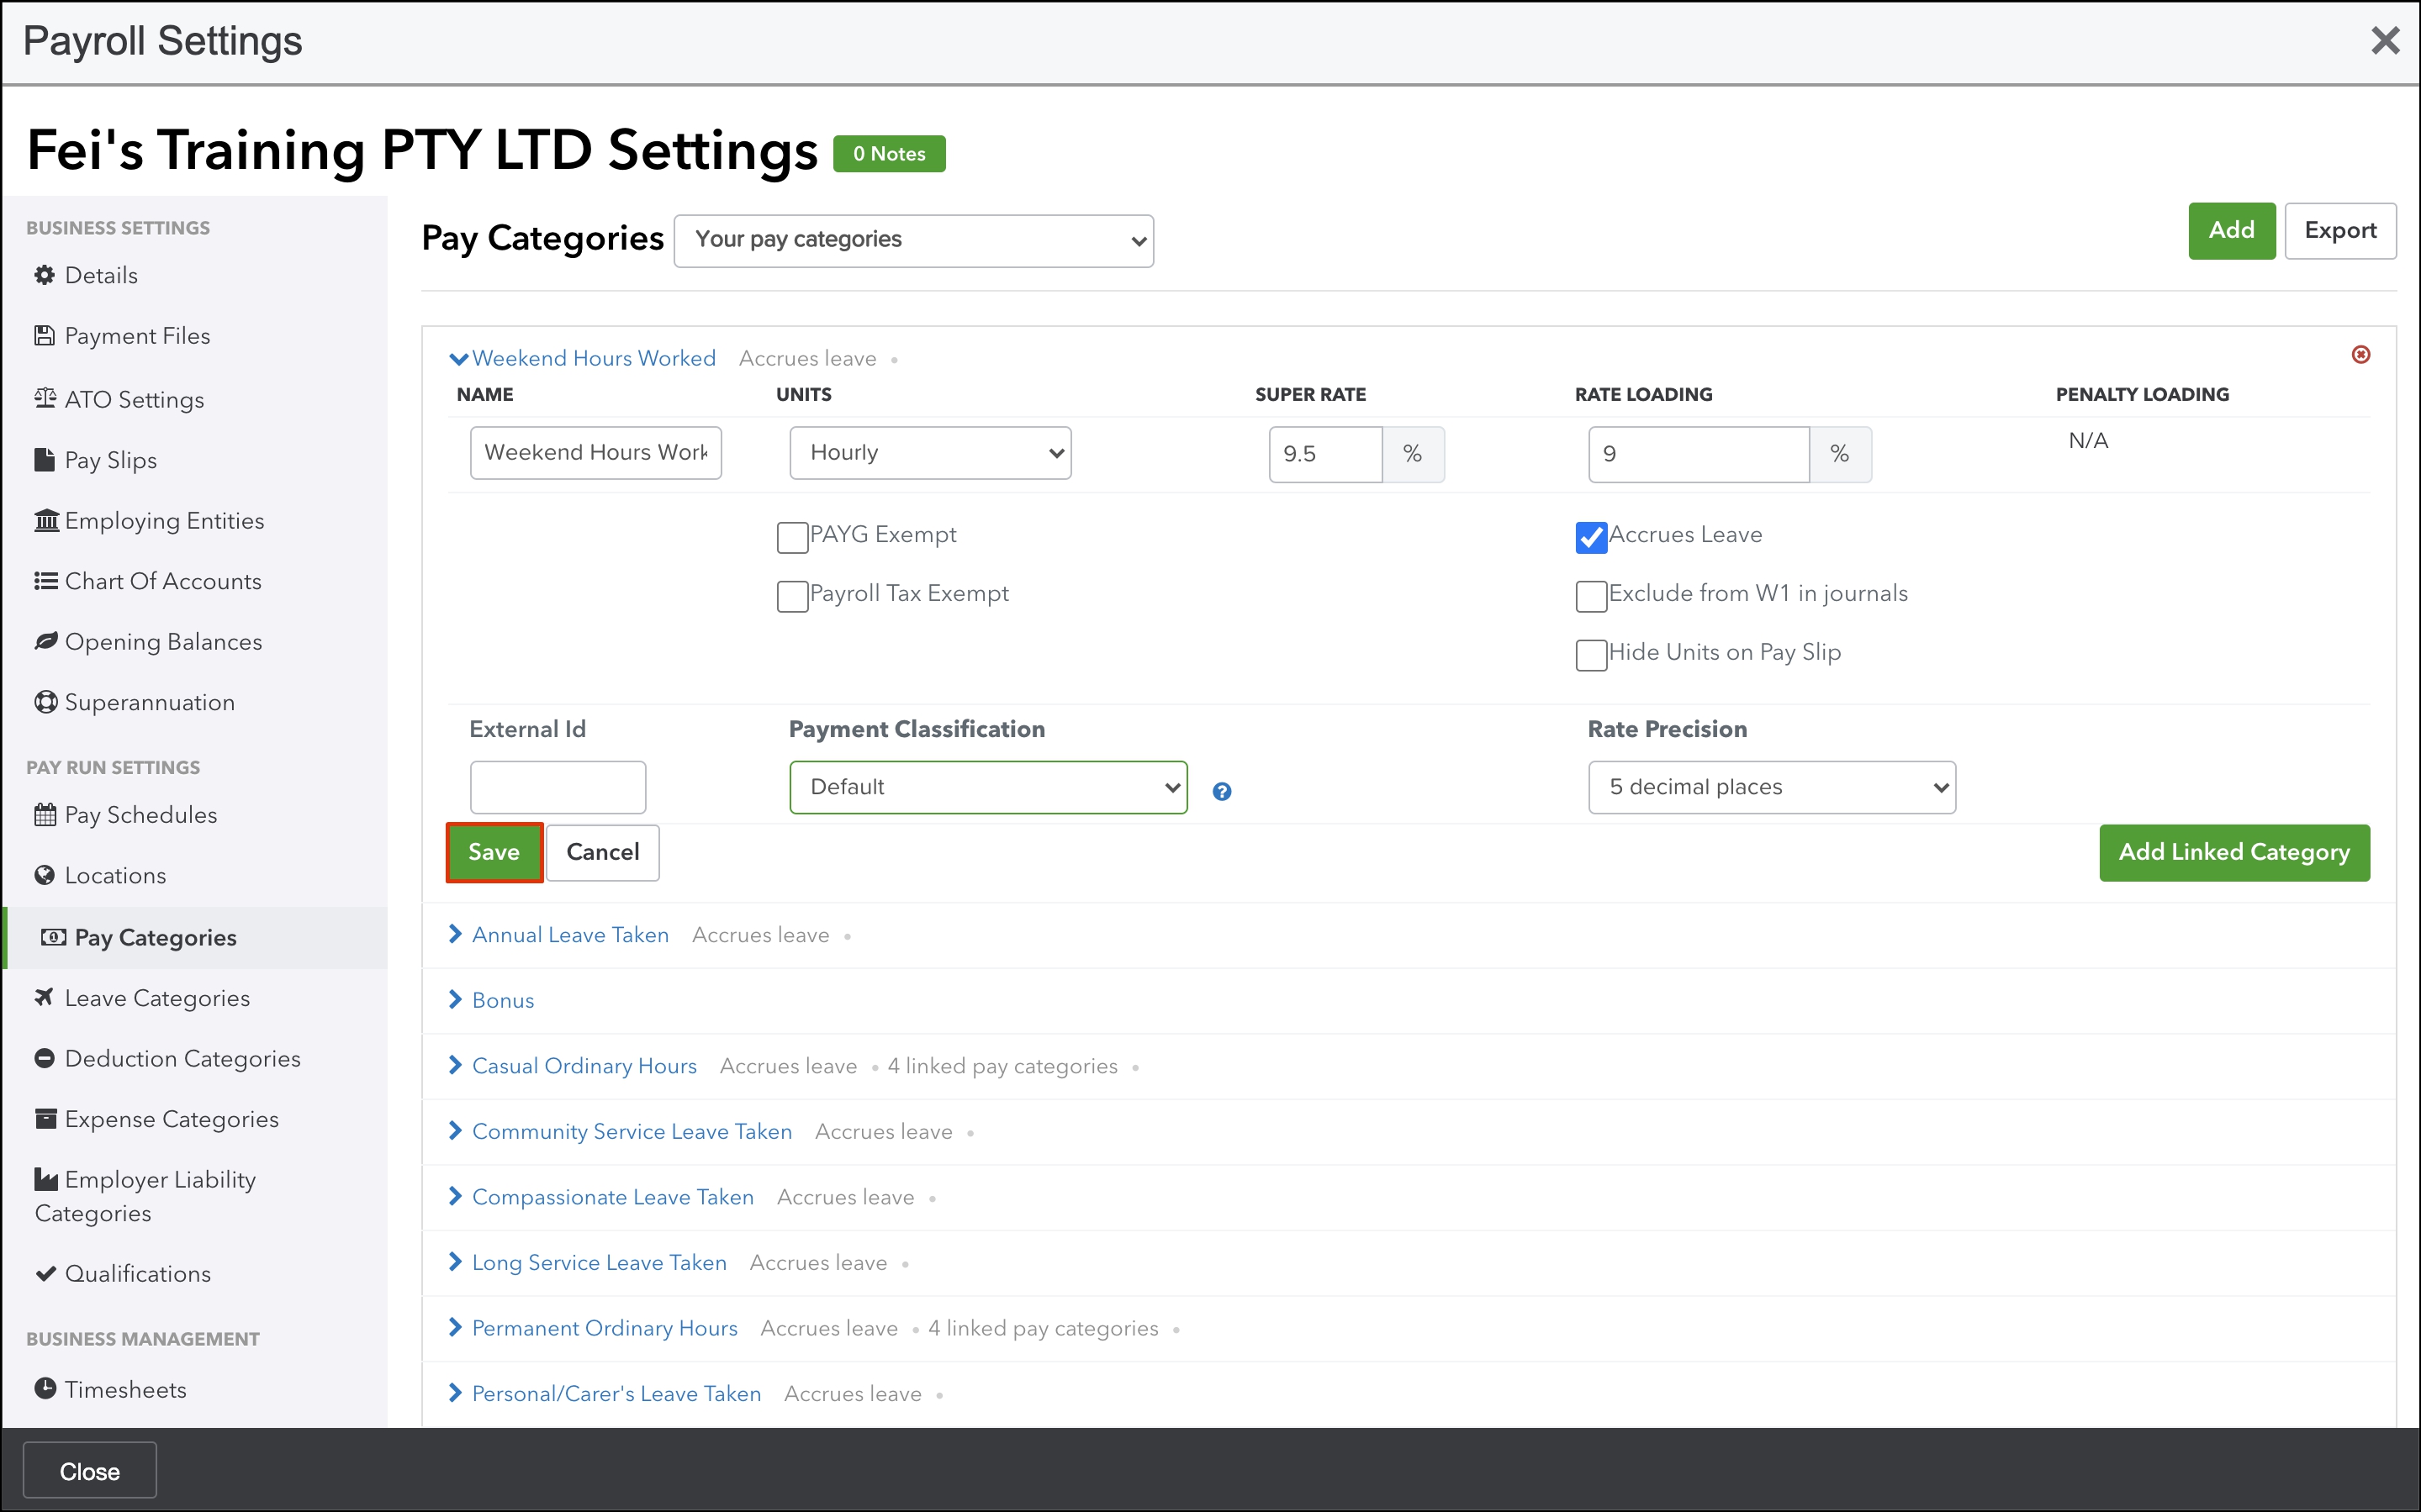
Task: Open the Units dropdown set to Hourly
Action: [929, 453]
